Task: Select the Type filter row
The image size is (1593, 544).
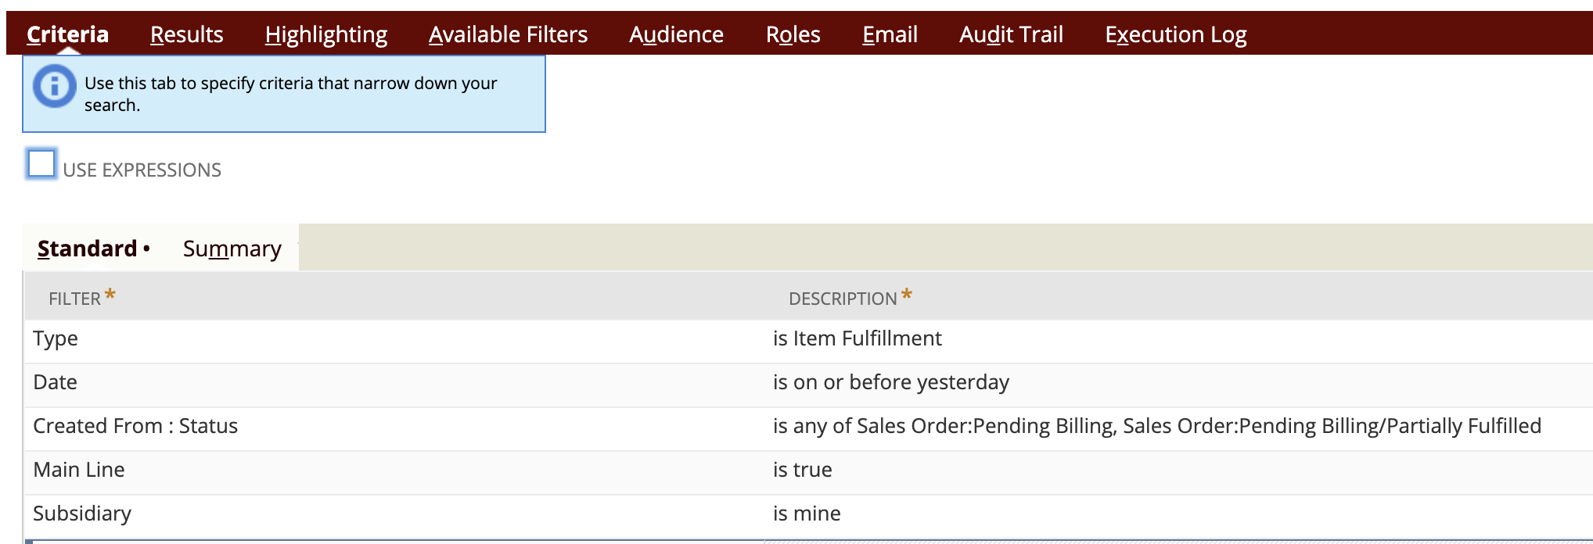Action: (56, 338)
